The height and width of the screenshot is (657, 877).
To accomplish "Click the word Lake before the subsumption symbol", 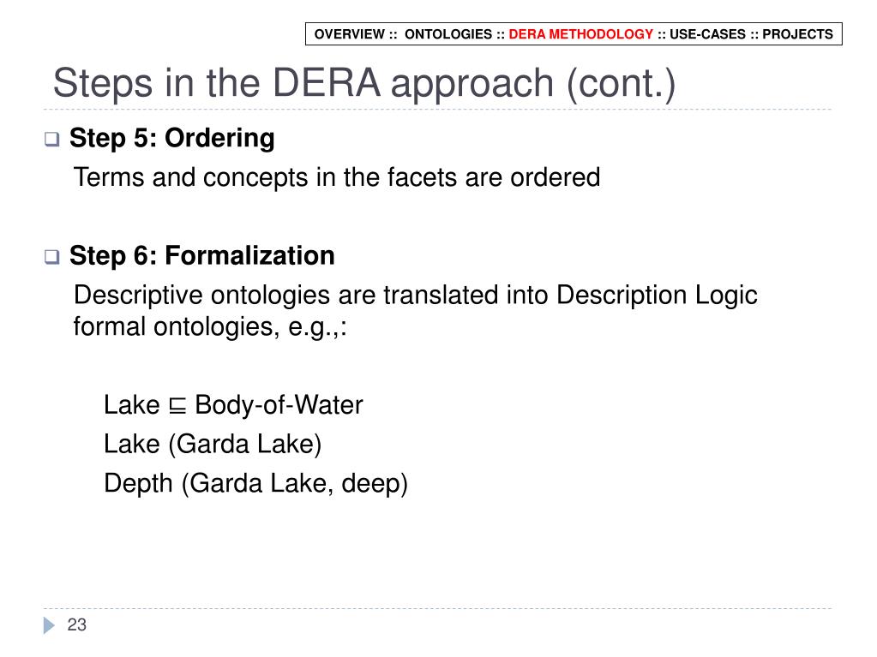I will click(x=131, y=404).
